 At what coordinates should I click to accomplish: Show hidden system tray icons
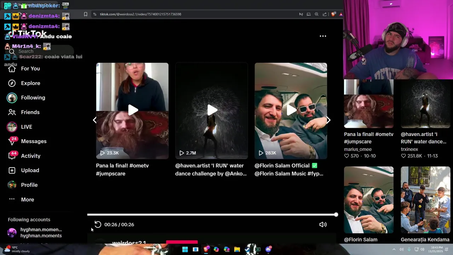(394, 249)
